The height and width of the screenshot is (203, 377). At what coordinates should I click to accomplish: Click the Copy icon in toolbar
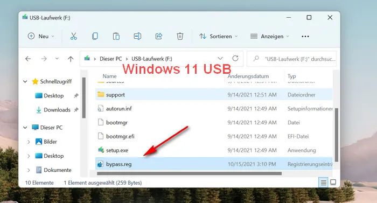point(95,36)
